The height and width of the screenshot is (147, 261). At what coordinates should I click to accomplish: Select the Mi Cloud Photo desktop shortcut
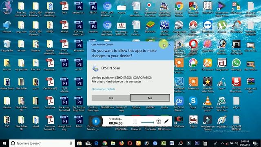[x=179, y=104]
